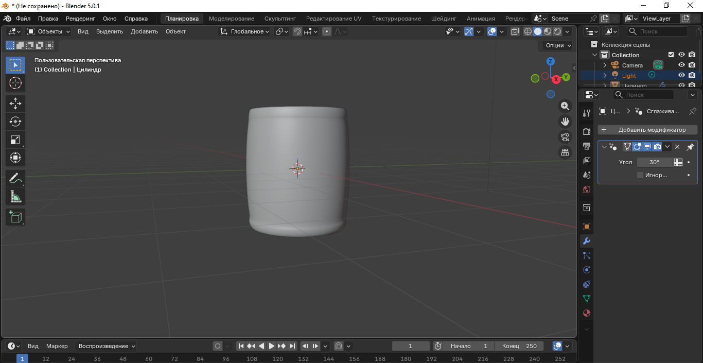Click the Add Cube tool
The height and width of the screenshot is (363, 703).
(15, 217)
